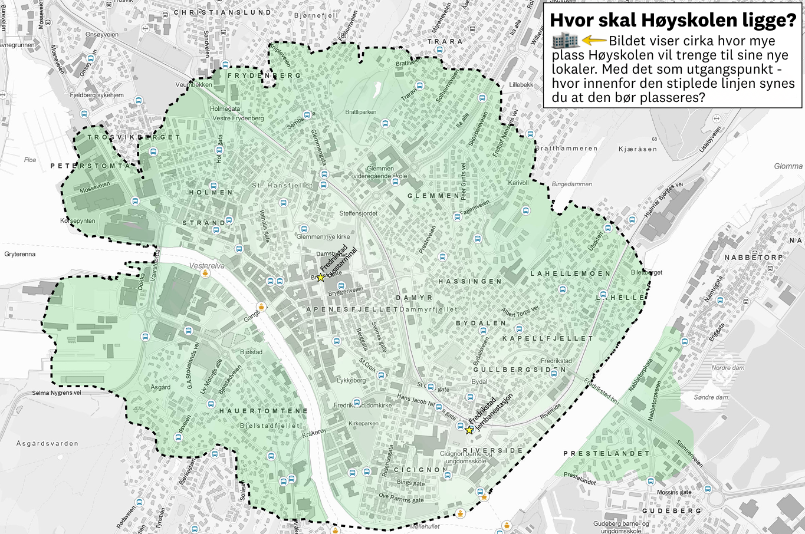Click the ferry icon below Vesterelva label
The width and height of the screenshot is (805, 534).
pos(205,273)
